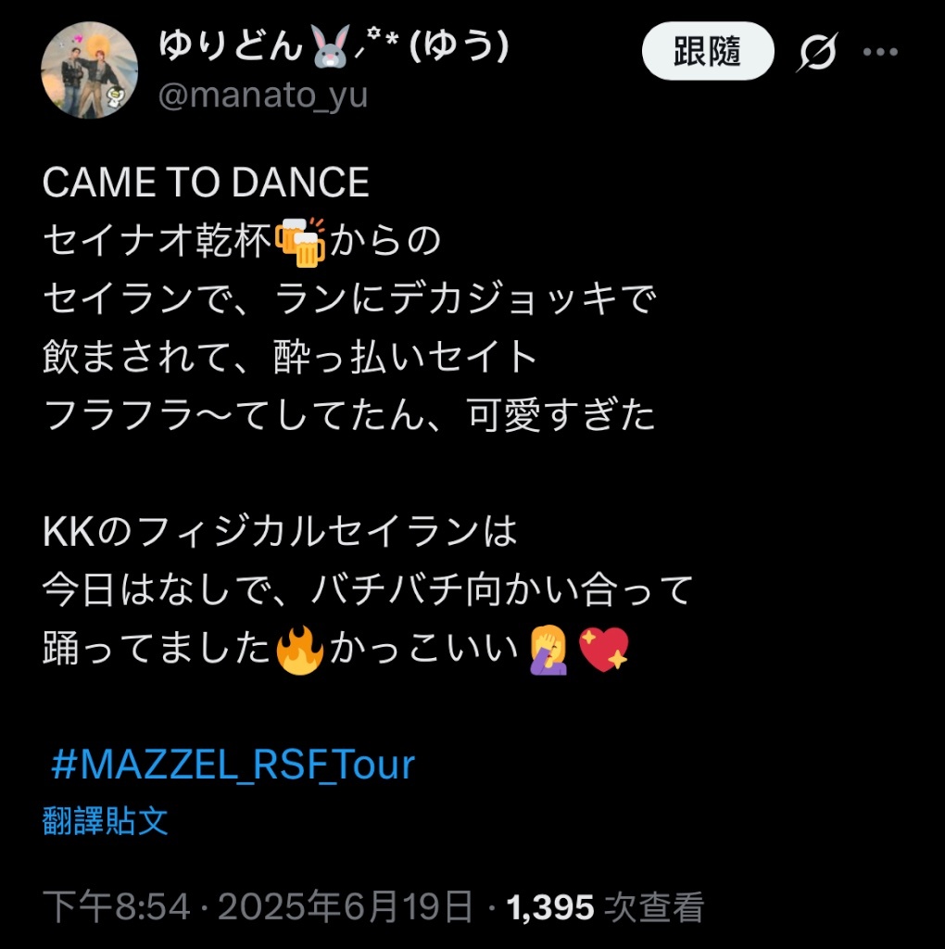945x949 pixels.
Task: Click the rabbit emoji in display name
Action: pyautogui.click(x=330, y=46)
